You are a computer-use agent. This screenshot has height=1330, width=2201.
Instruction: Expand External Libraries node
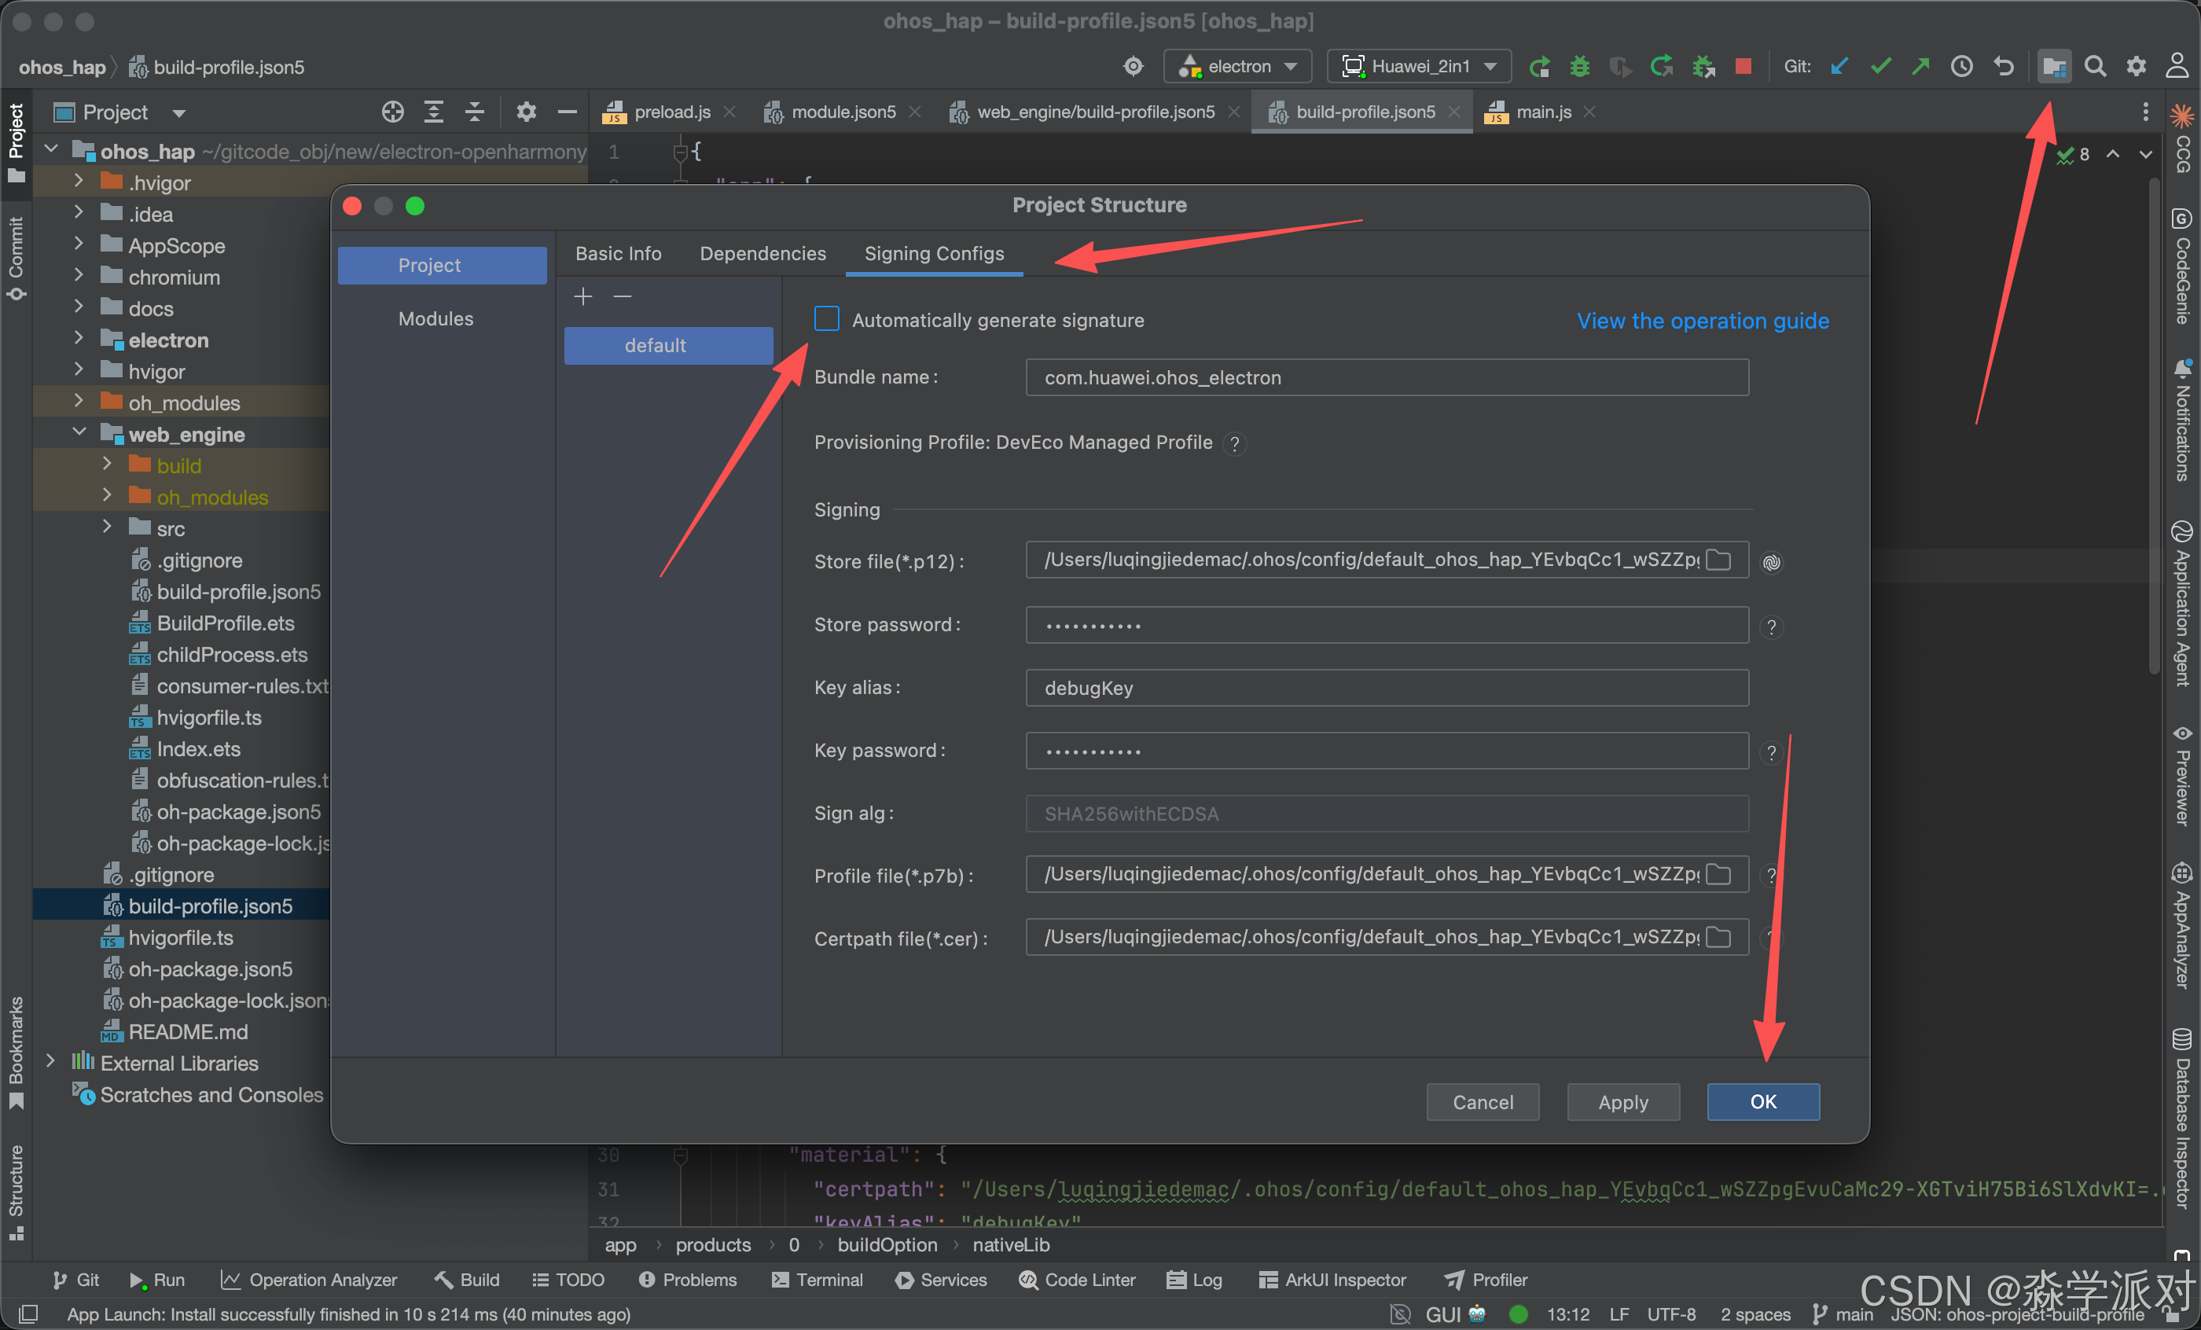(x=50, y=1062)
